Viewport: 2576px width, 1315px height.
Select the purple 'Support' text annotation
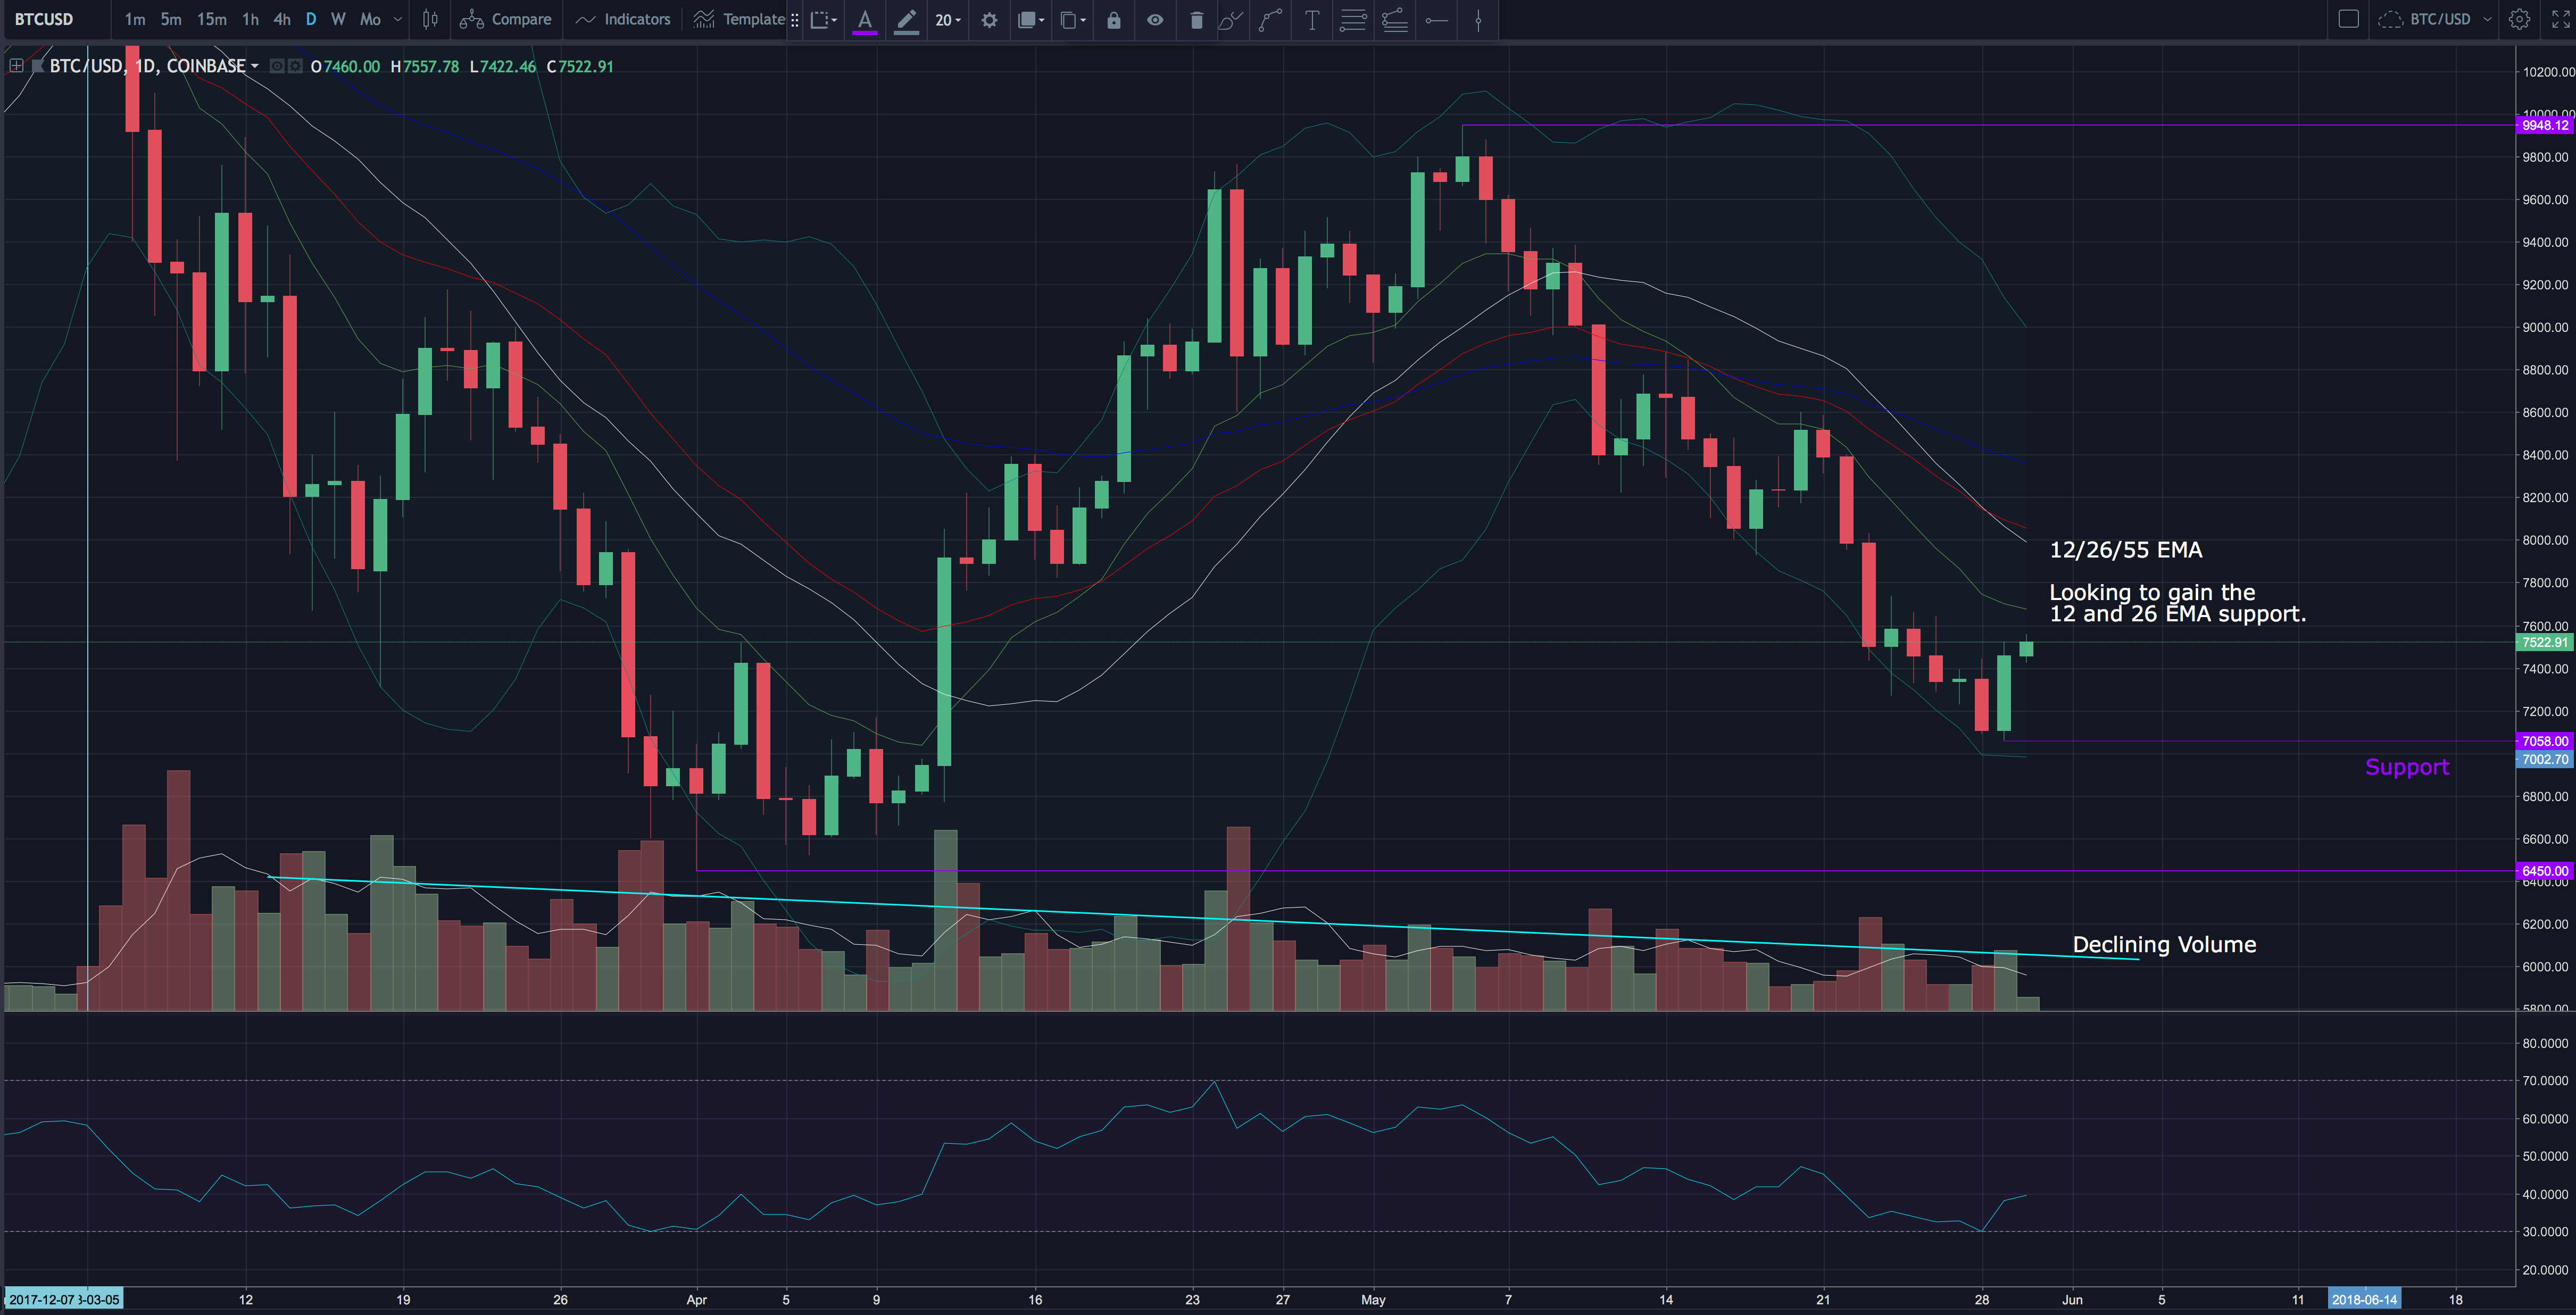[x=2407, y=767]
